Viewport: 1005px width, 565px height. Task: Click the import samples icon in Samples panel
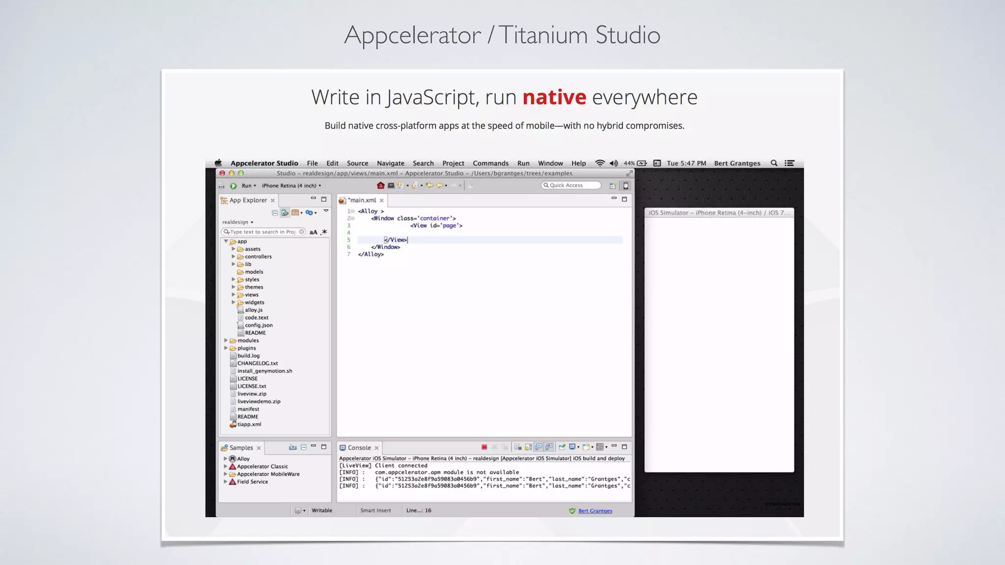pyautogui.click(x=293, y=447)
